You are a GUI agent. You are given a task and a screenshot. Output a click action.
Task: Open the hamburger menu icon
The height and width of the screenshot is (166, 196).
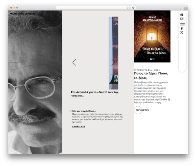(183, 24)
